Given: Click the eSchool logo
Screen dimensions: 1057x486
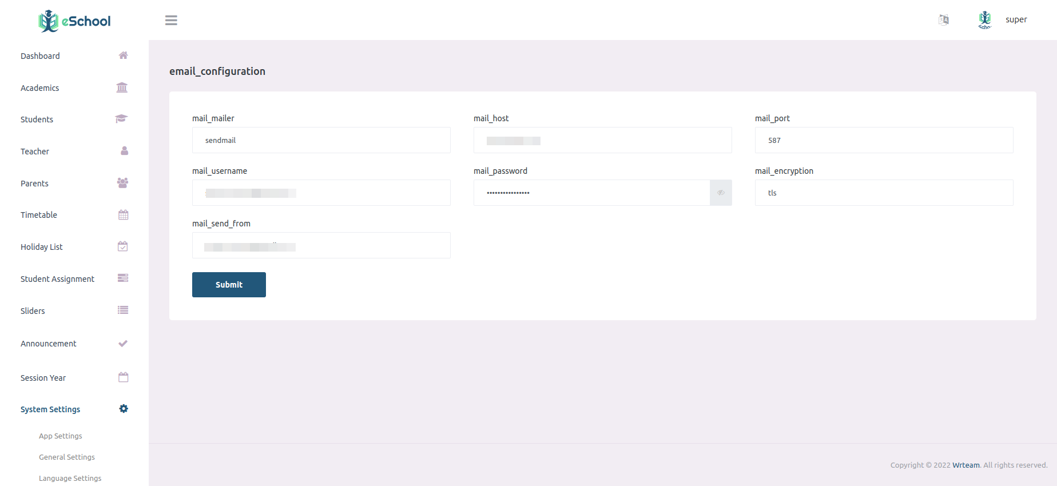Looking at the screenshot, I should (74, 21).
